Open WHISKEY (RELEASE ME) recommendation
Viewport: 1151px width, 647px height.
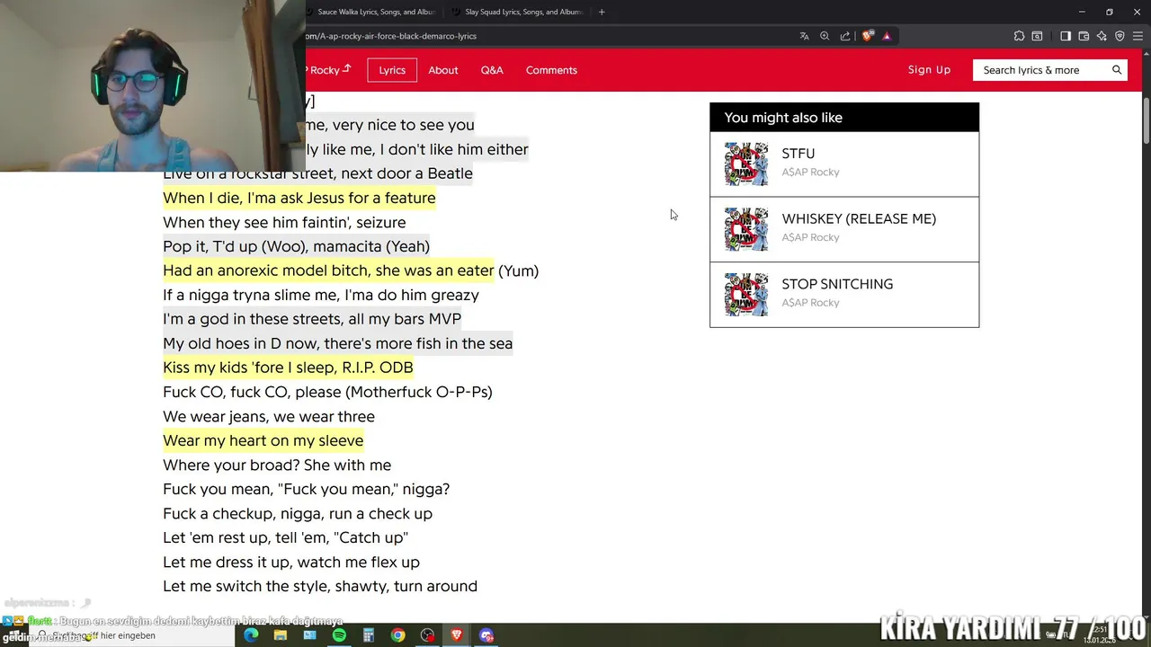click(844, 229)
